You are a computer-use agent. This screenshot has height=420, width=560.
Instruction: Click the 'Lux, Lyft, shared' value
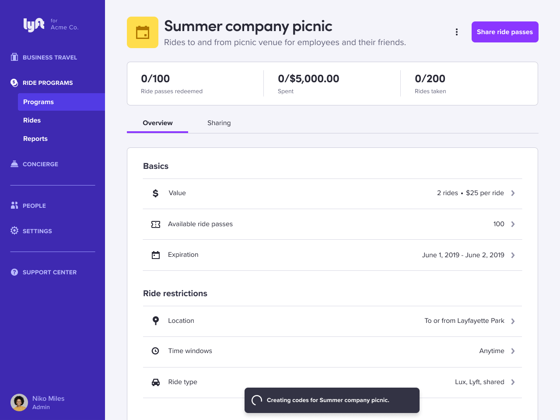coord(479,382)
